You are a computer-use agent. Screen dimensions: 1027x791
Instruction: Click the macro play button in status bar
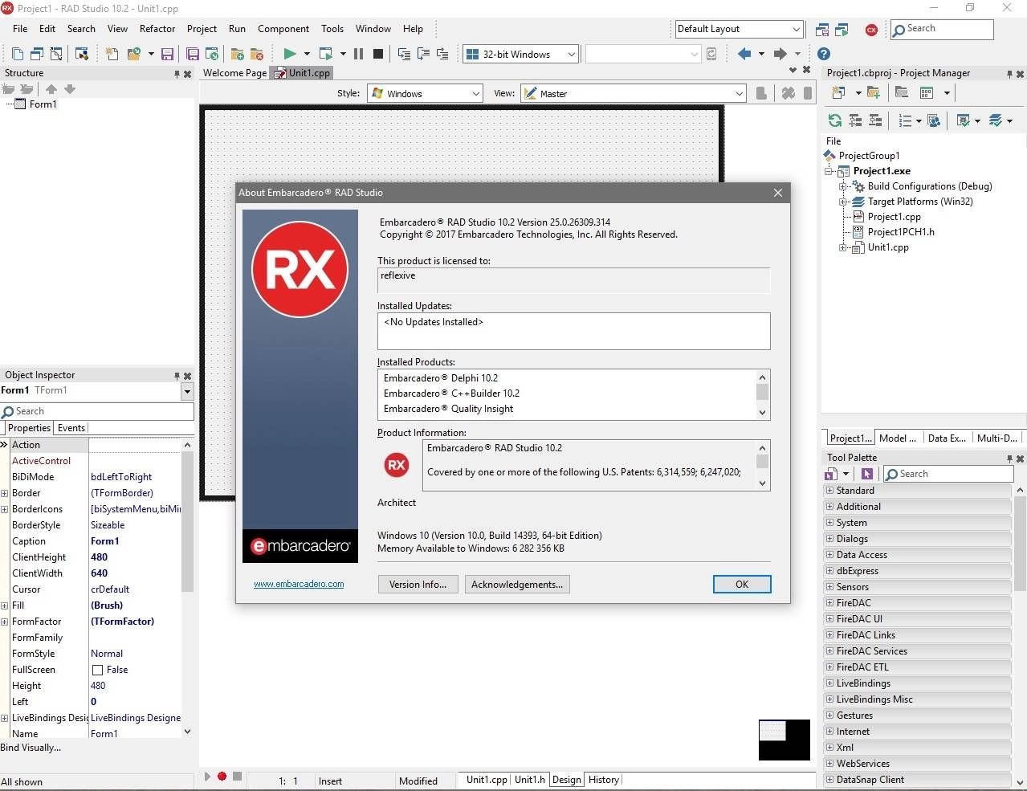tap(207, 777)
